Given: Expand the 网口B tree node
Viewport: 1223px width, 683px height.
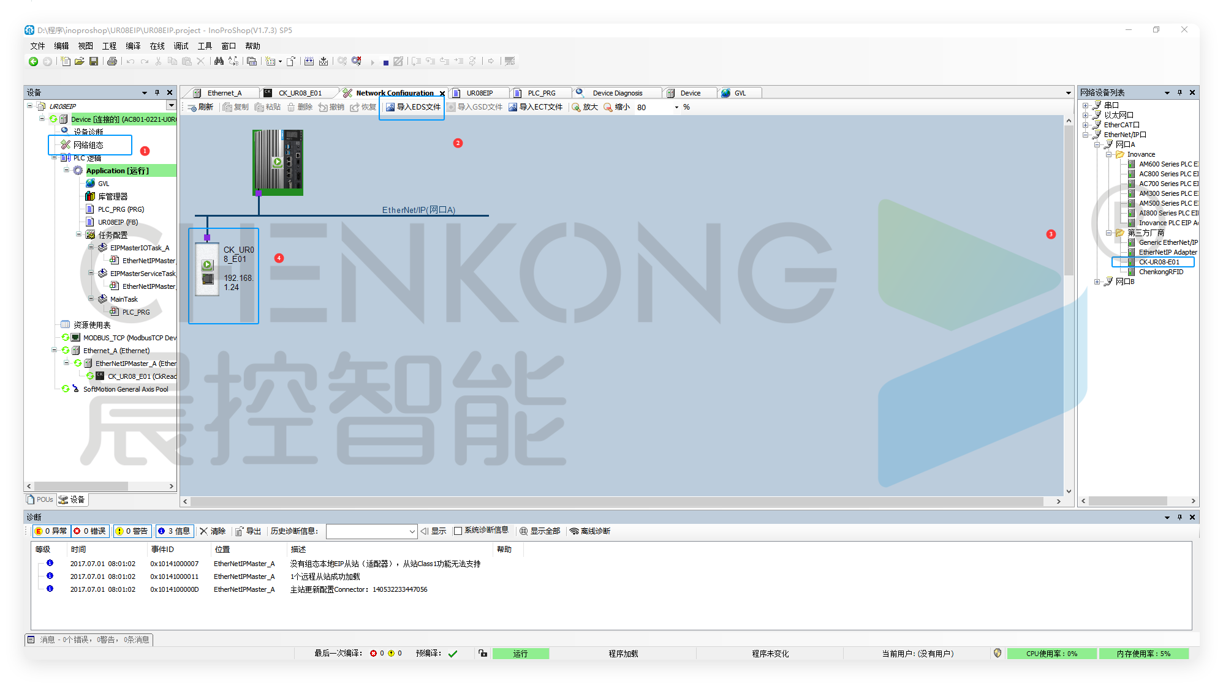Looking at the screenshot, I should tap(1097, 282).
